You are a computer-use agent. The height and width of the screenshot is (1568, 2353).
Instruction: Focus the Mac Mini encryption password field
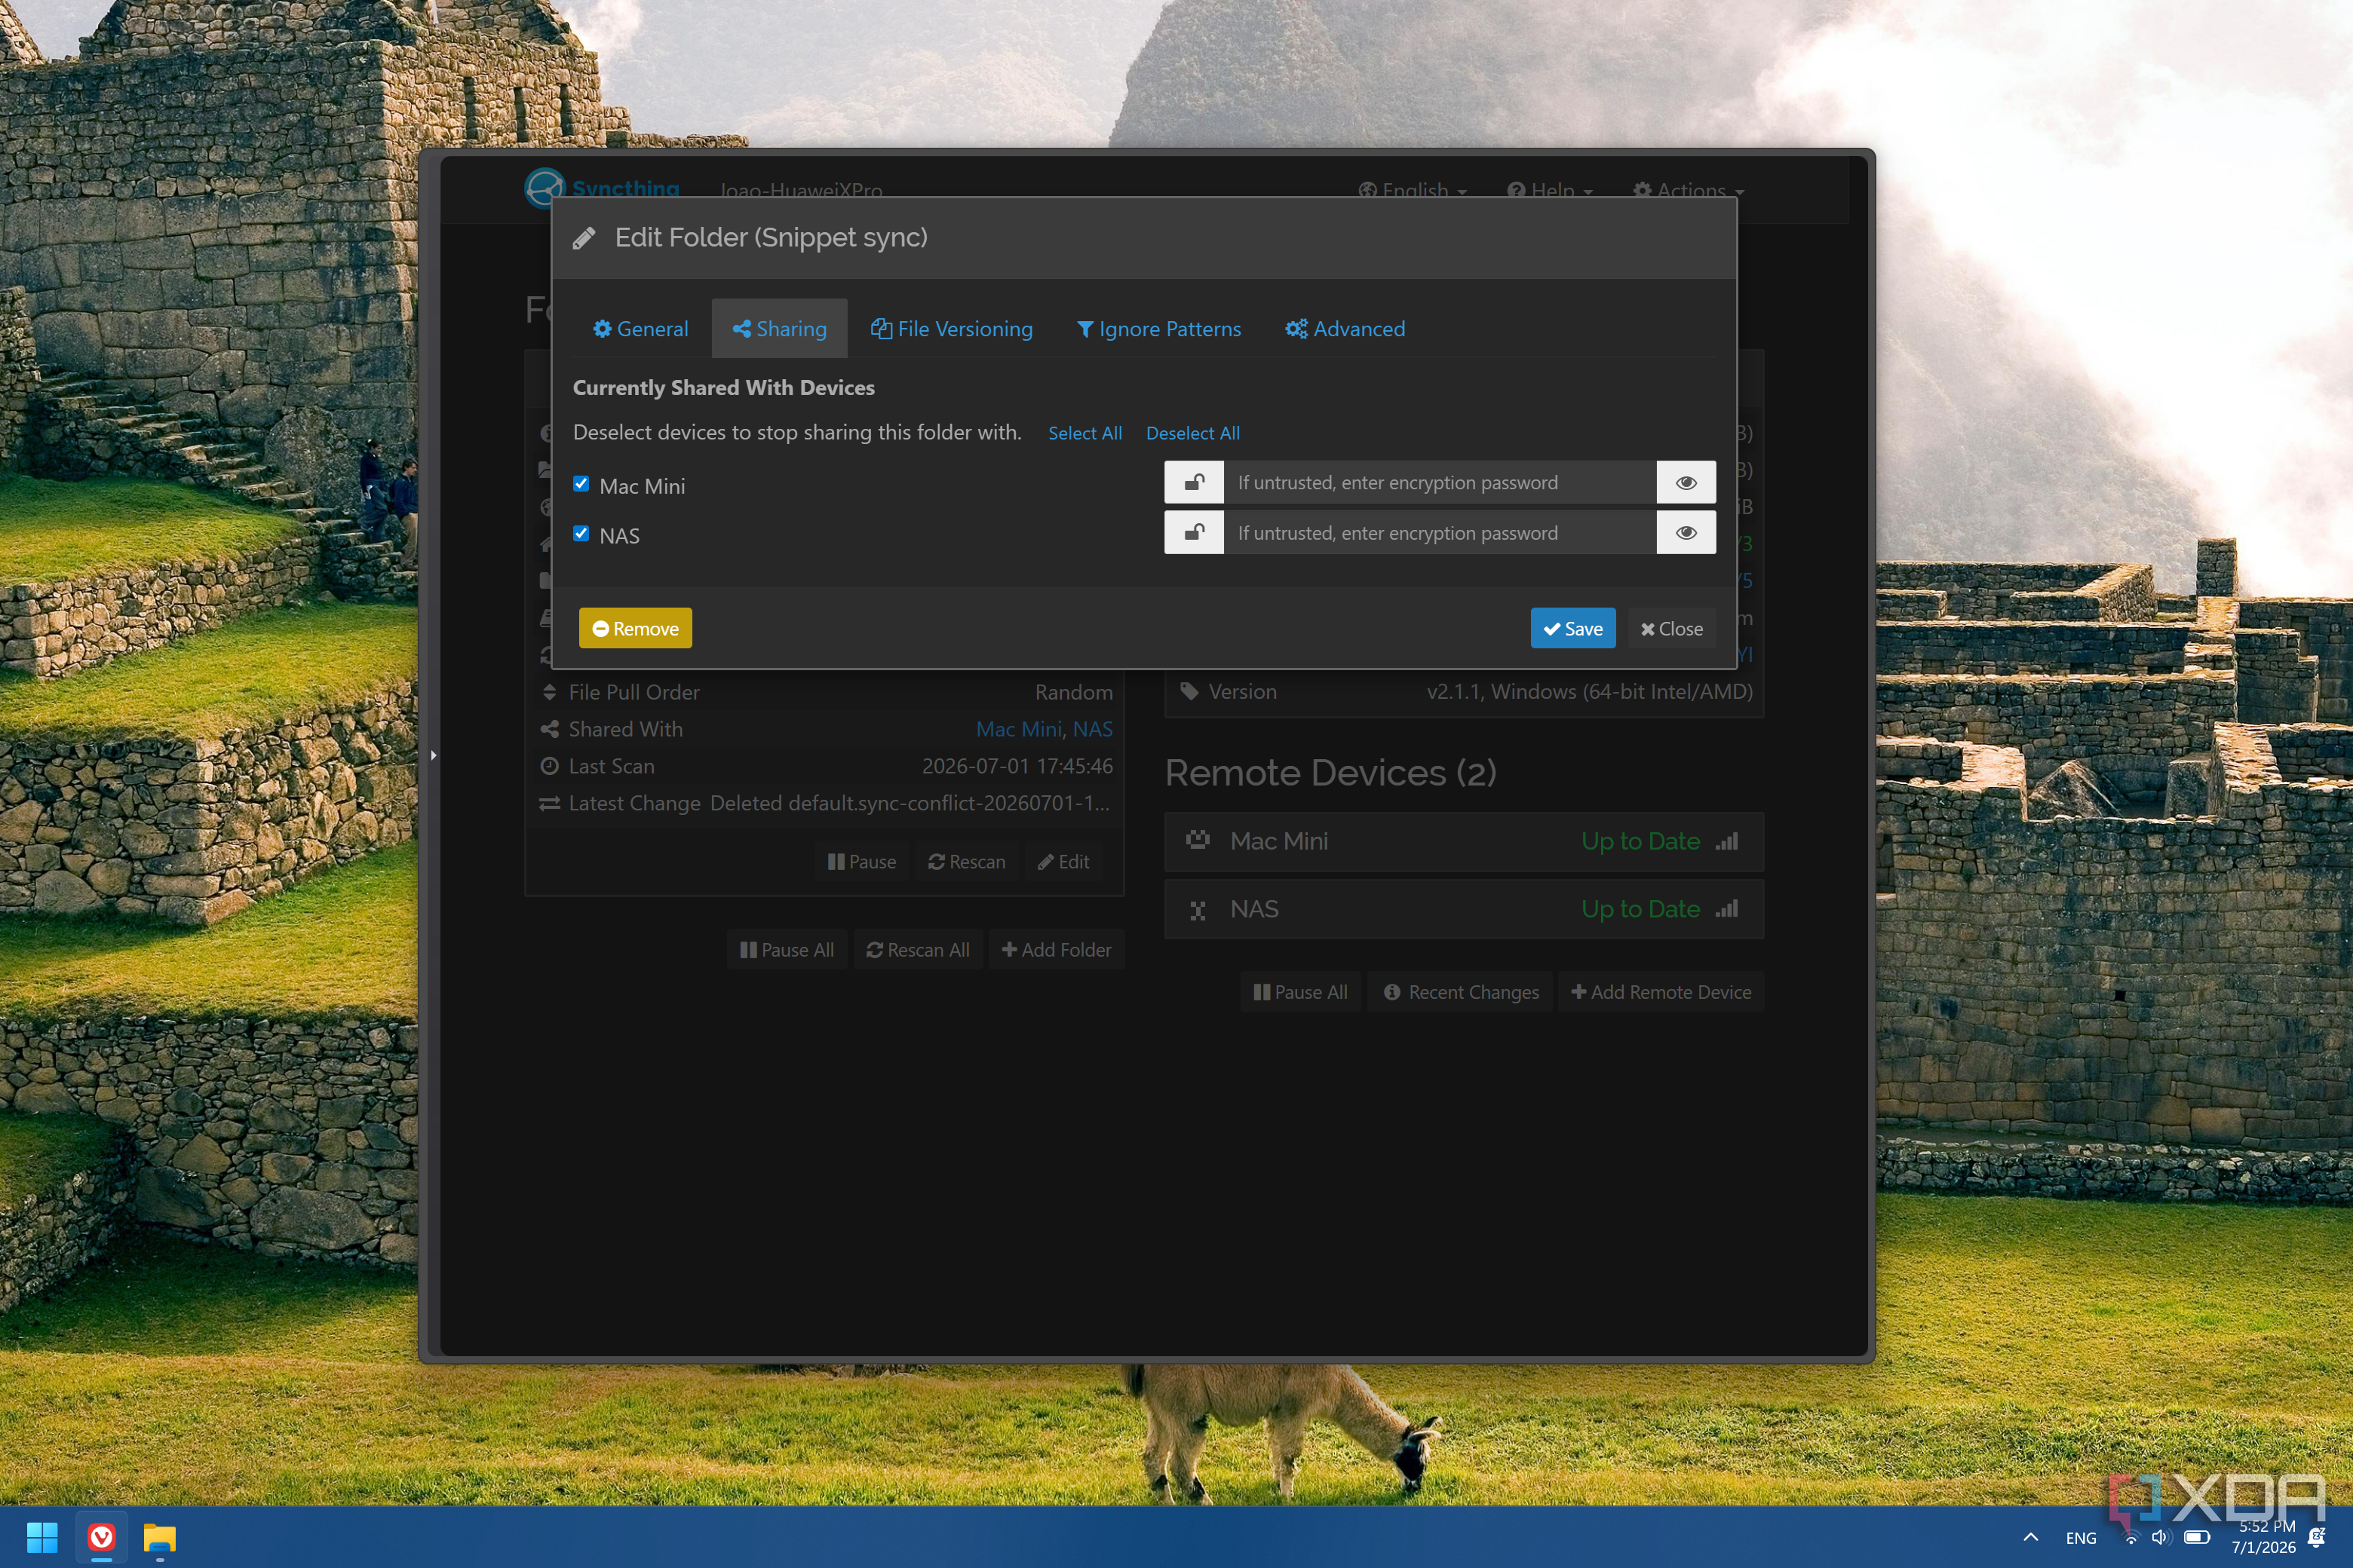(x=1440, y=483)
